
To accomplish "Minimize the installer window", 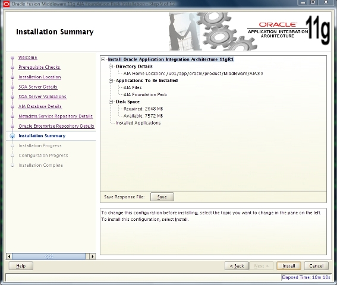I will coord(303,2).
